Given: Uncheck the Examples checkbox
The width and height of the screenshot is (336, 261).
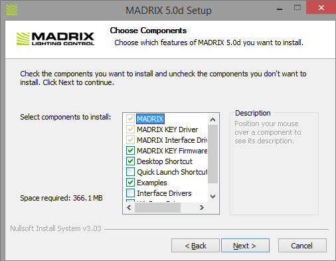Looking at the screenshot, I should 130,182.
